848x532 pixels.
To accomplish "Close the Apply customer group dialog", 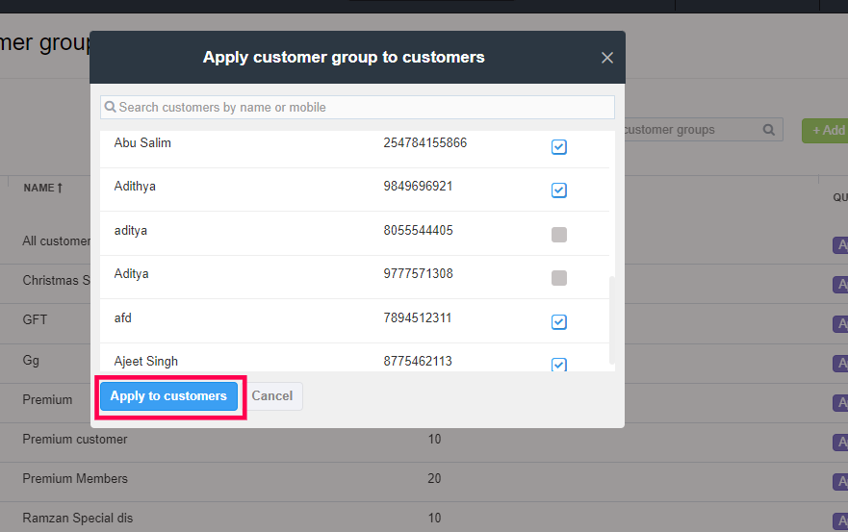I will [x=607, y=58].
